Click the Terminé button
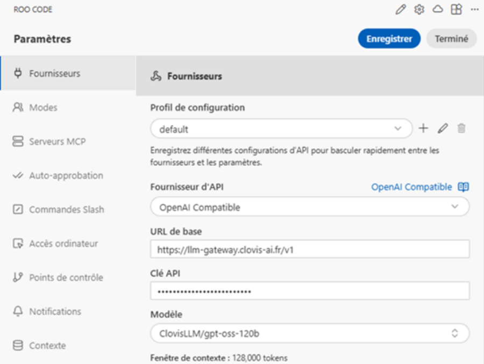The image size is (484, 364). tap(451, 39)
